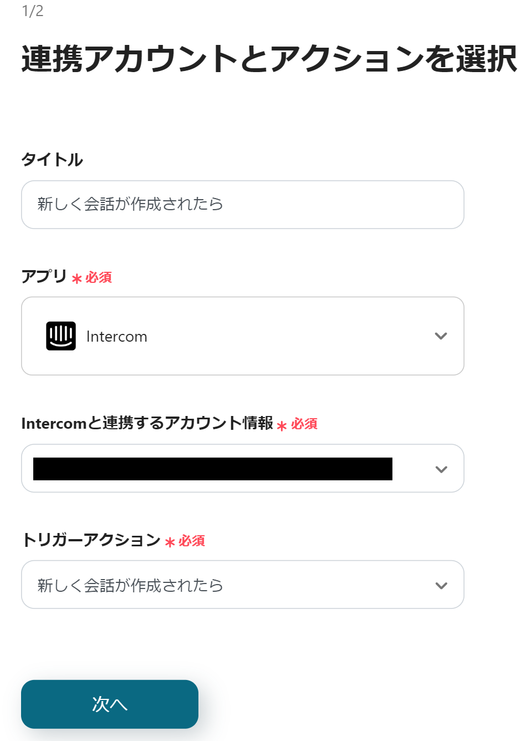
Task: Click the Intercom app logo icon
Action: click(60, 336)
